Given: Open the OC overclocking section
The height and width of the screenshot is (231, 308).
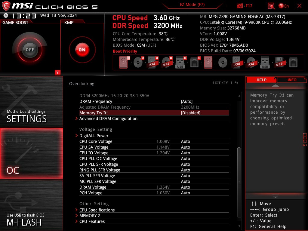Looking at the screenshot, I should coord(31,153).
